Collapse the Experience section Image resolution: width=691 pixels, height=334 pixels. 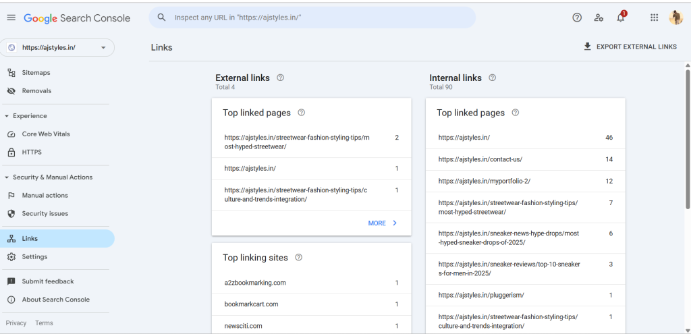pos(7,116)
